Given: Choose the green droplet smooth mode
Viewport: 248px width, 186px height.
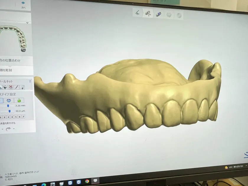Looking at the screenshot, I should point(19,100).
